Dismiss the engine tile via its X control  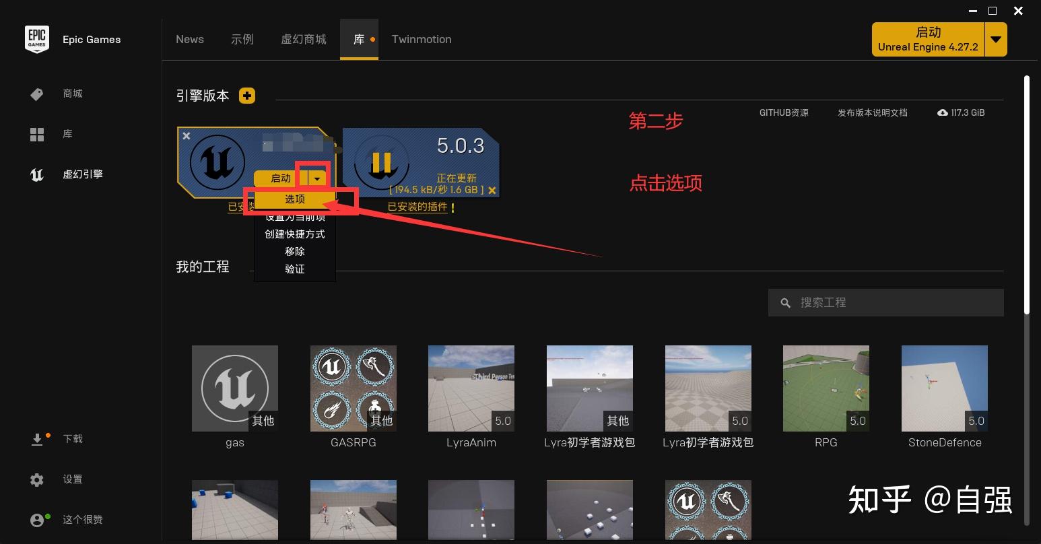187,136
